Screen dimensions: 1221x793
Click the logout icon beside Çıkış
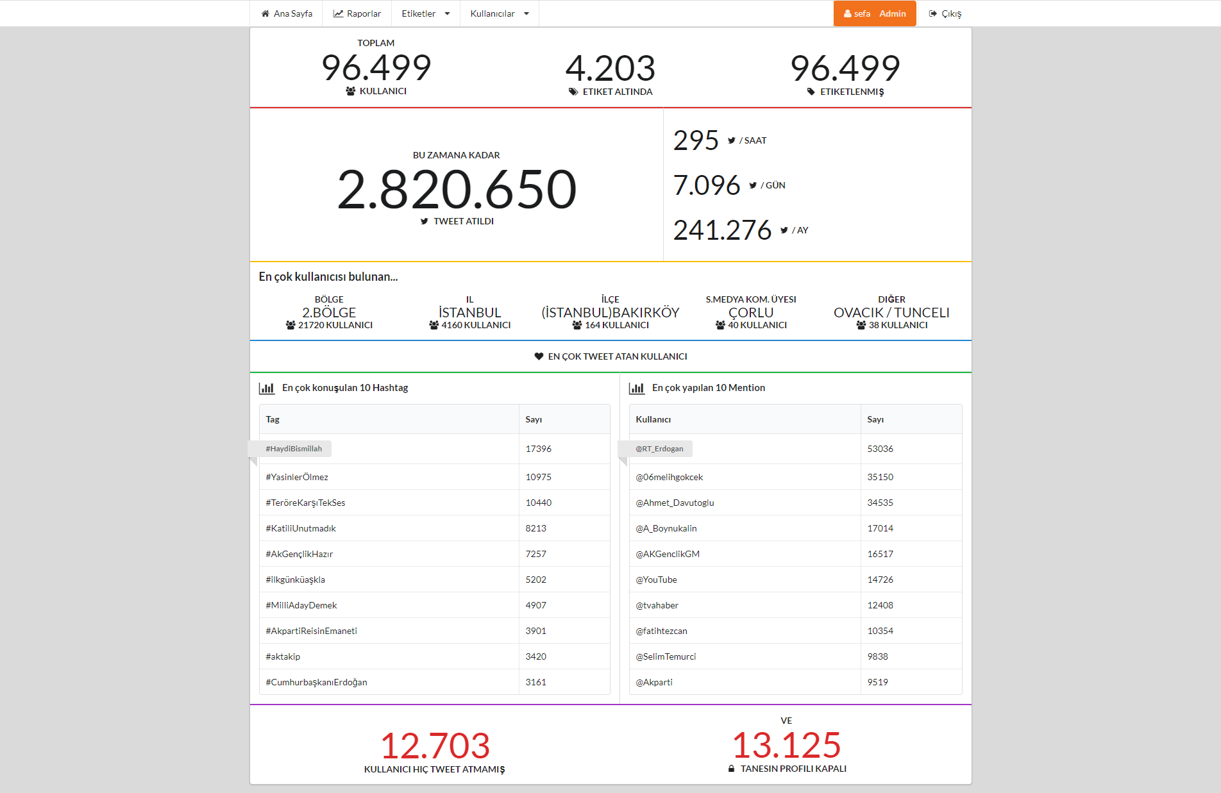point(933,13)
